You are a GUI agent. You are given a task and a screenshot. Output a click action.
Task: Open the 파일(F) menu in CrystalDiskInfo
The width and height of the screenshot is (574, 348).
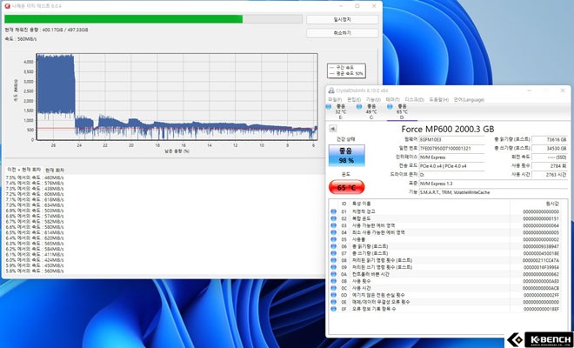[335, 100]
